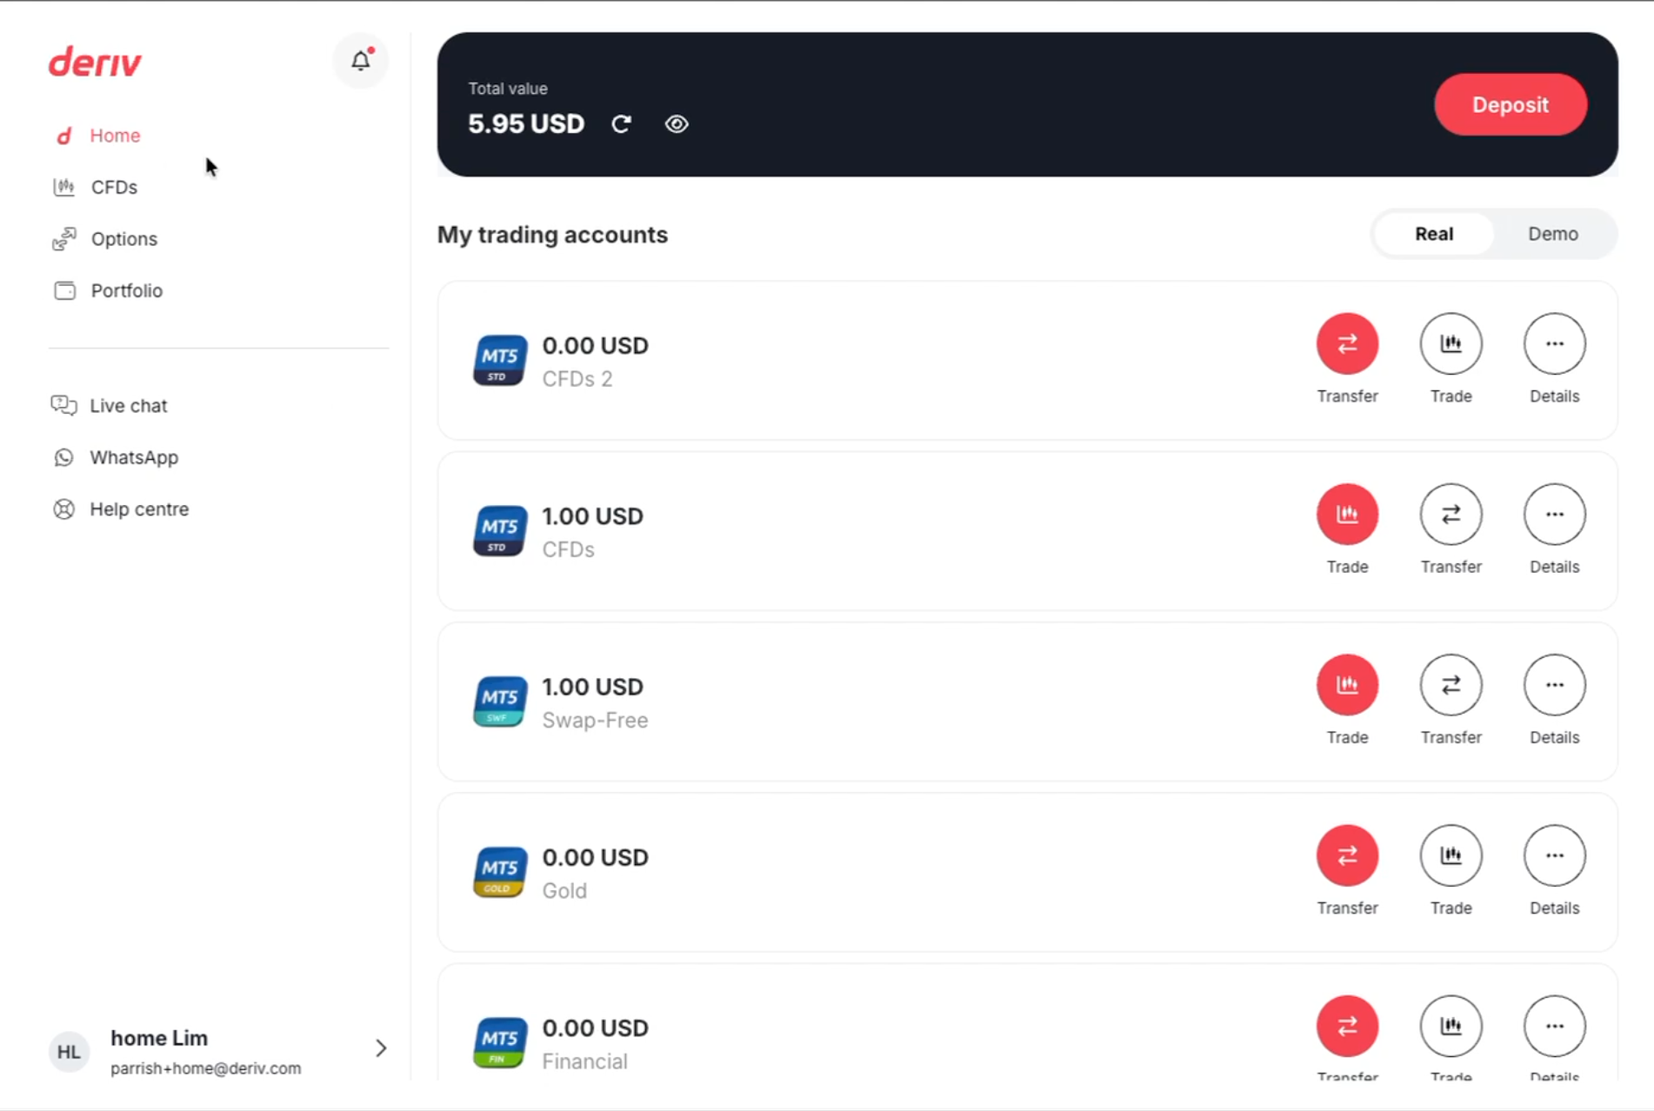Click the home Lim user name

point(159,1038)
